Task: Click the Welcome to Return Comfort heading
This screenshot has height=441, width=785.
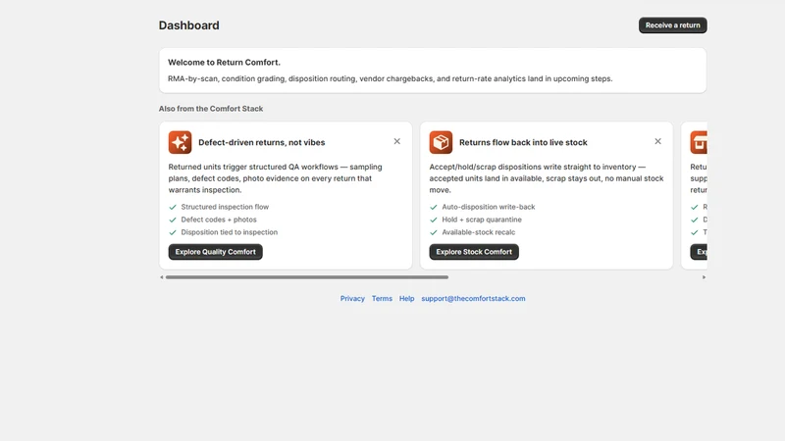Action: pos(224,63)
